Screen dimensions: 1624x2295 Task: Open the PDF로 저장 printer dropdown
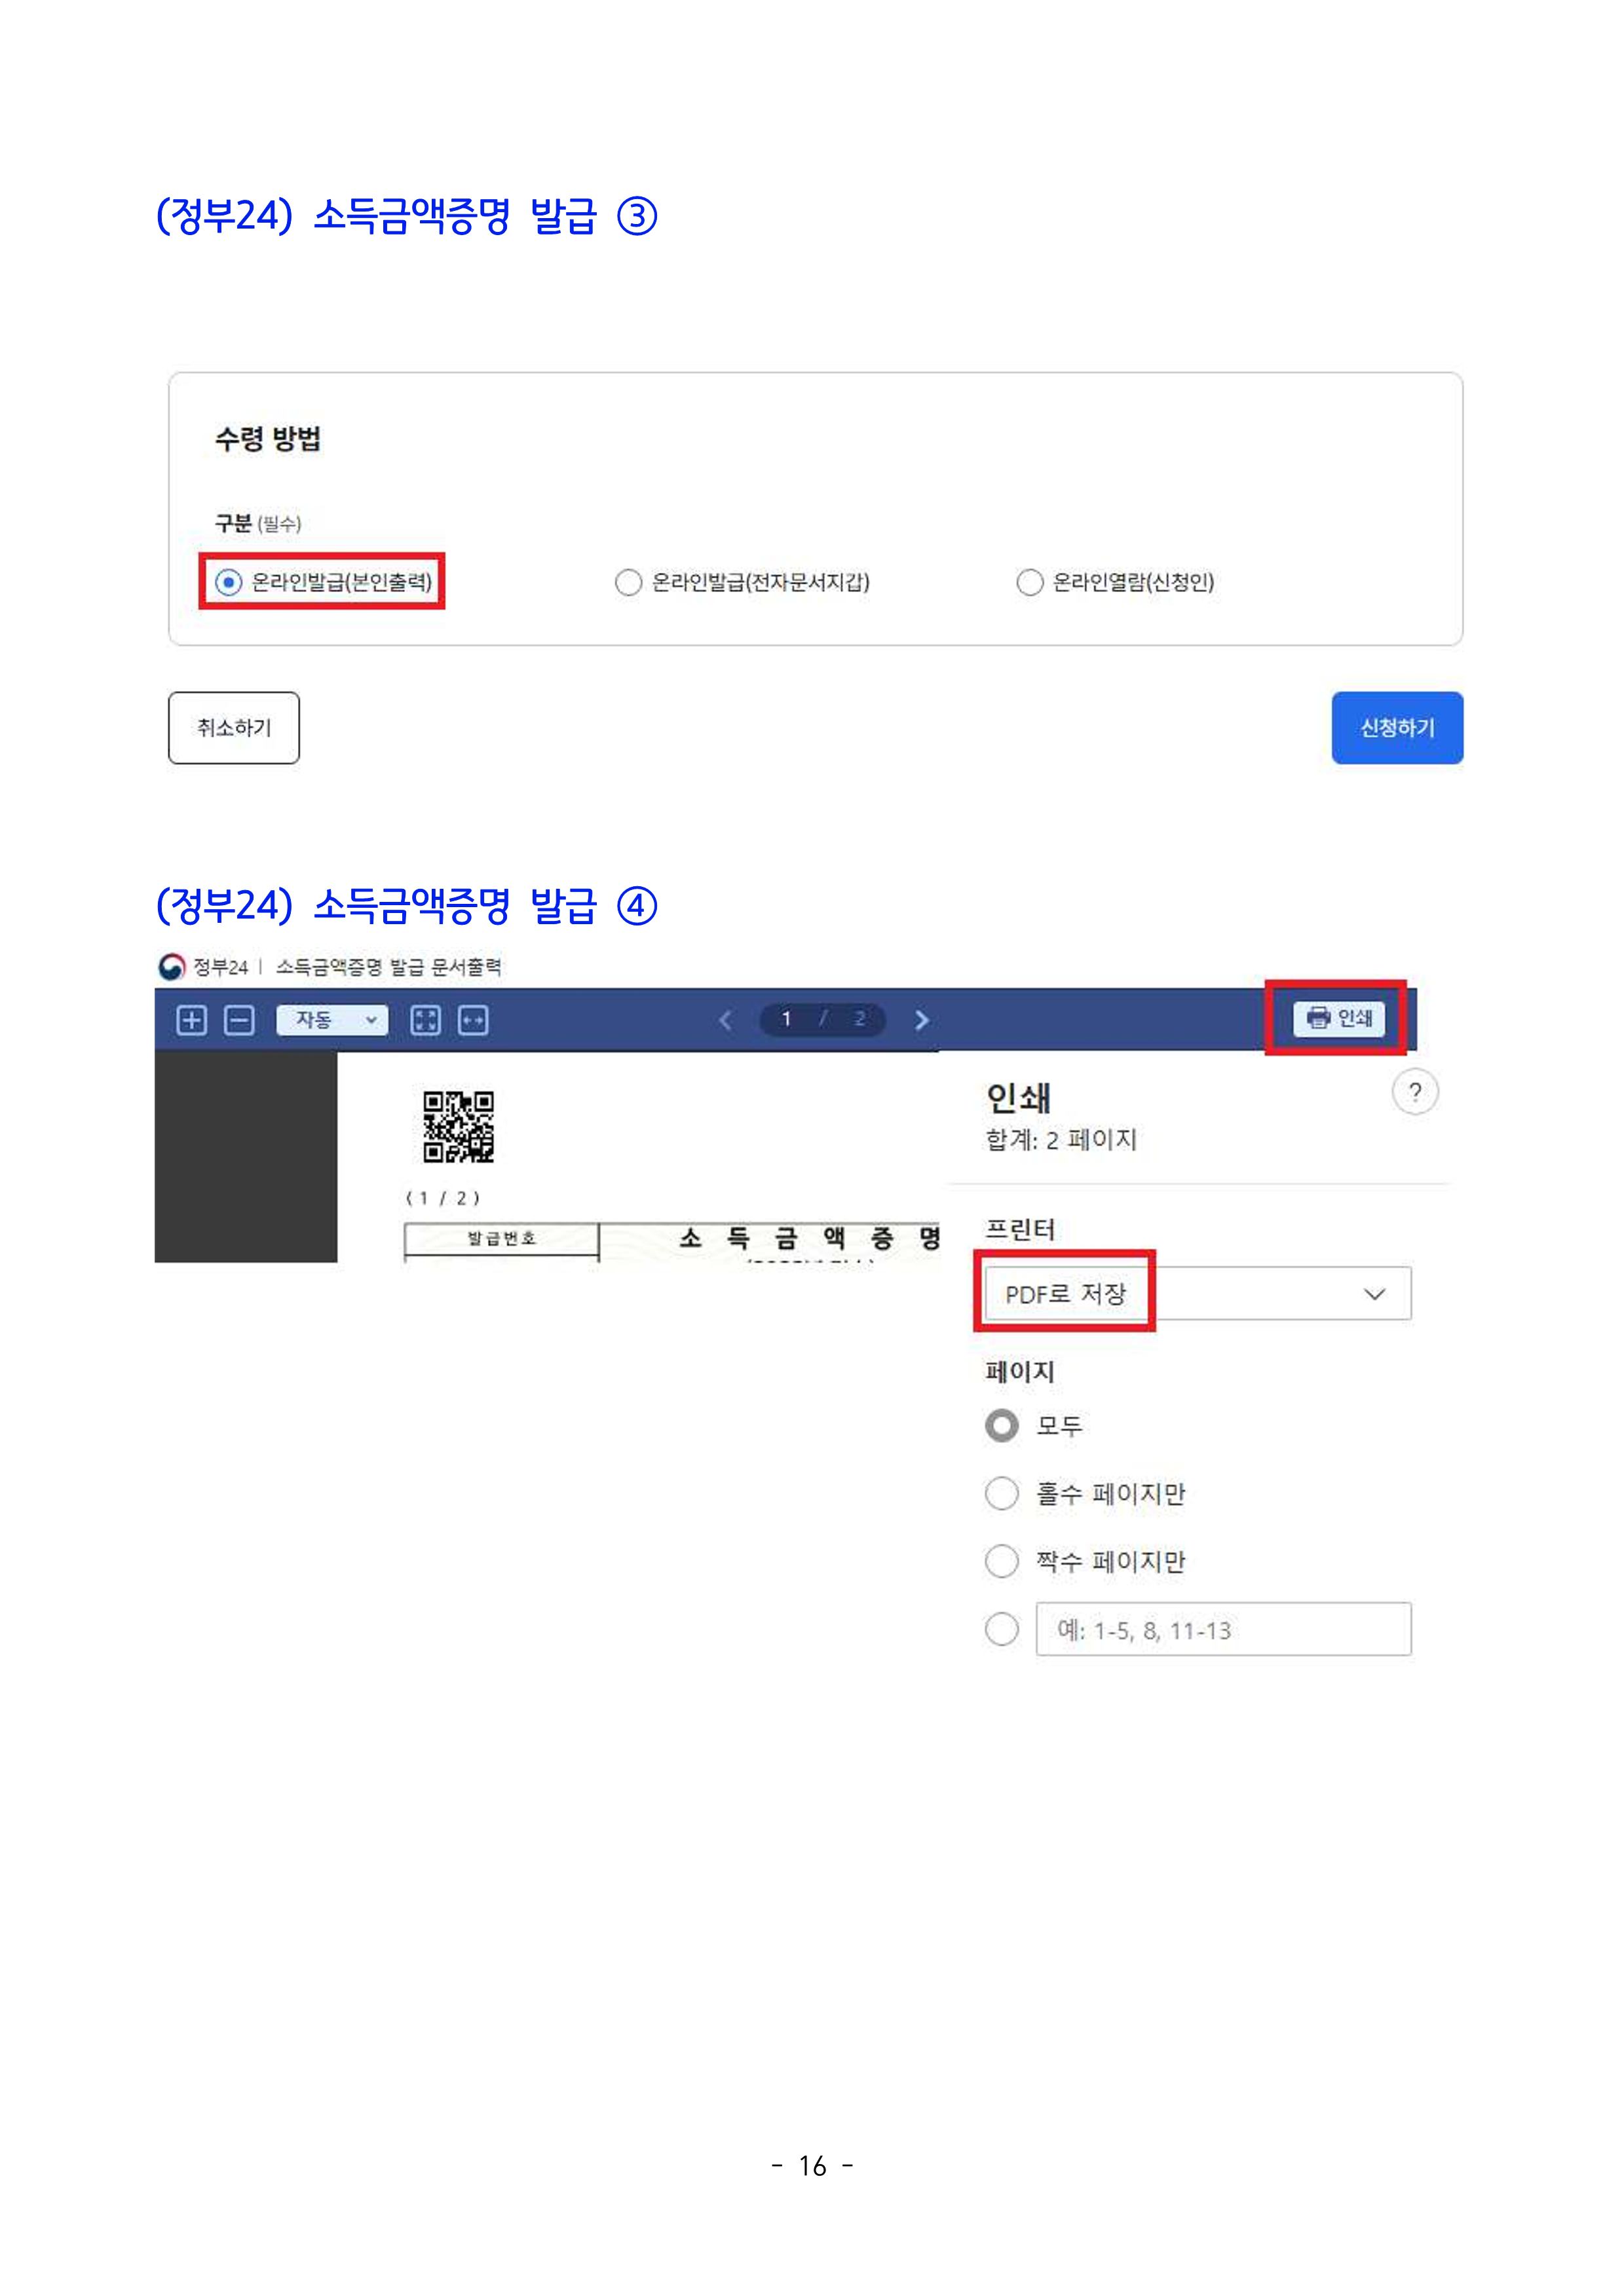point(1197,1294)
